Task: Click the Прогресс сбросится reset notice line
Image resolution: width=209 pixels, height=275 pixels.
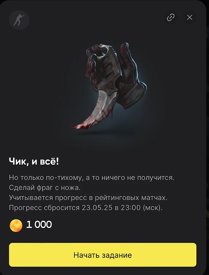Action: point(86,208)
